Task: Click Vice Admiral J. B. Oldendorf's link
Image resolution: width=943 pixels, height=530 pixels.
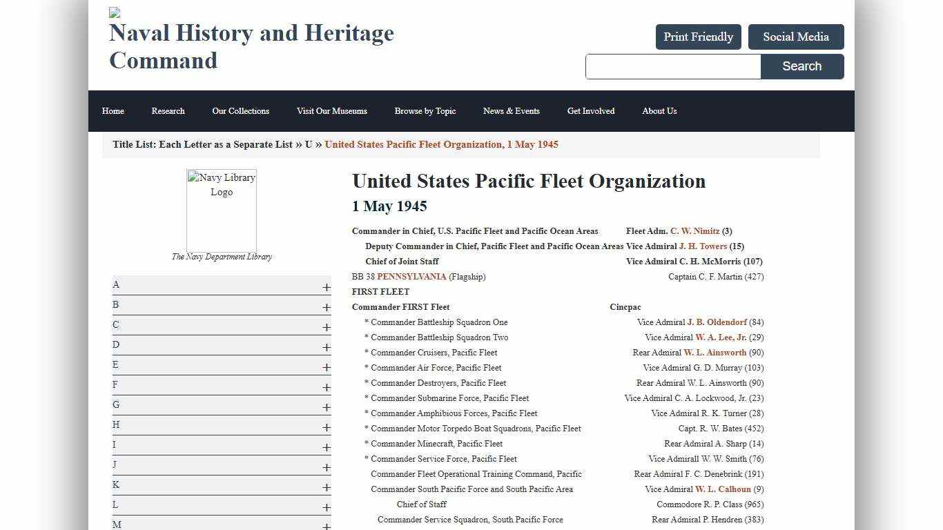Action: pyautogui.click(x=717, y=322)
